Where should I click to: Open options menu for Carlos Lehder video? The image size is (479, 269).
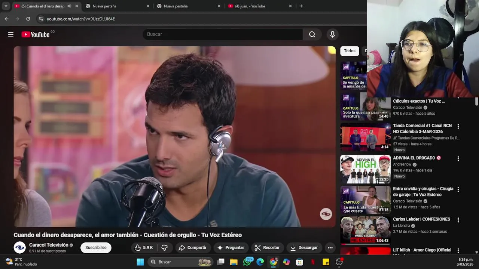pos(458,220)
